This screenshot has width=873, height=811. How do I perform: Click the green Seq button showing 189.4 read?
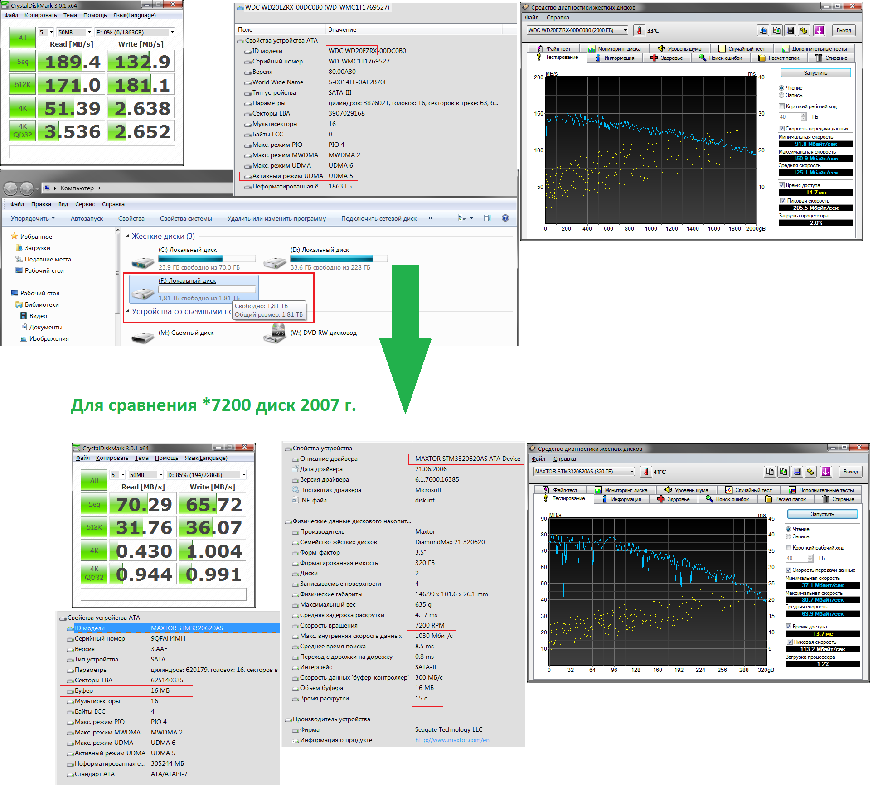[x=23, y=62]
